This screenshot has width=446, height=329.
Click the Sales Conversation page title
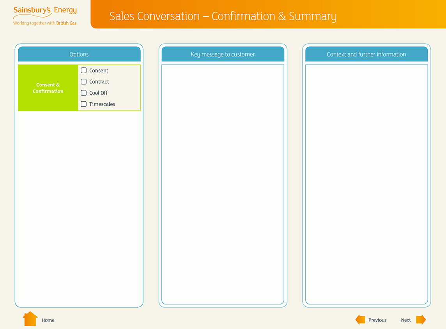(x=223, y=16)
